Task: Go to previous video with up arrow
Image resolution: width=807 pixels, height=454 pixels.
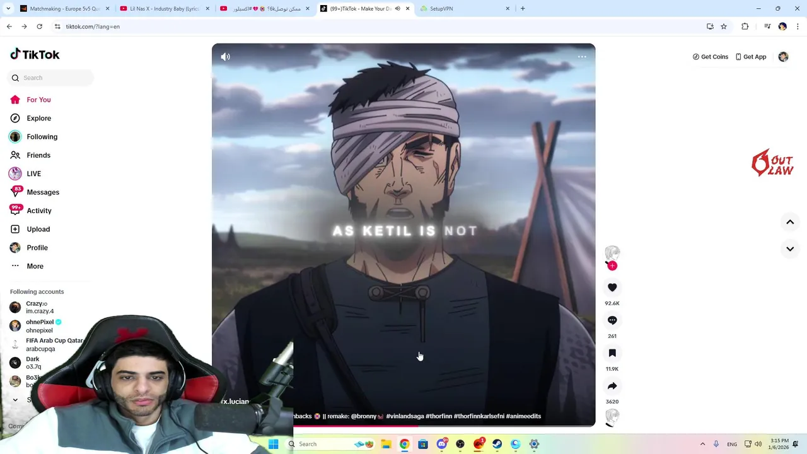Action: [x=790, y=222]
